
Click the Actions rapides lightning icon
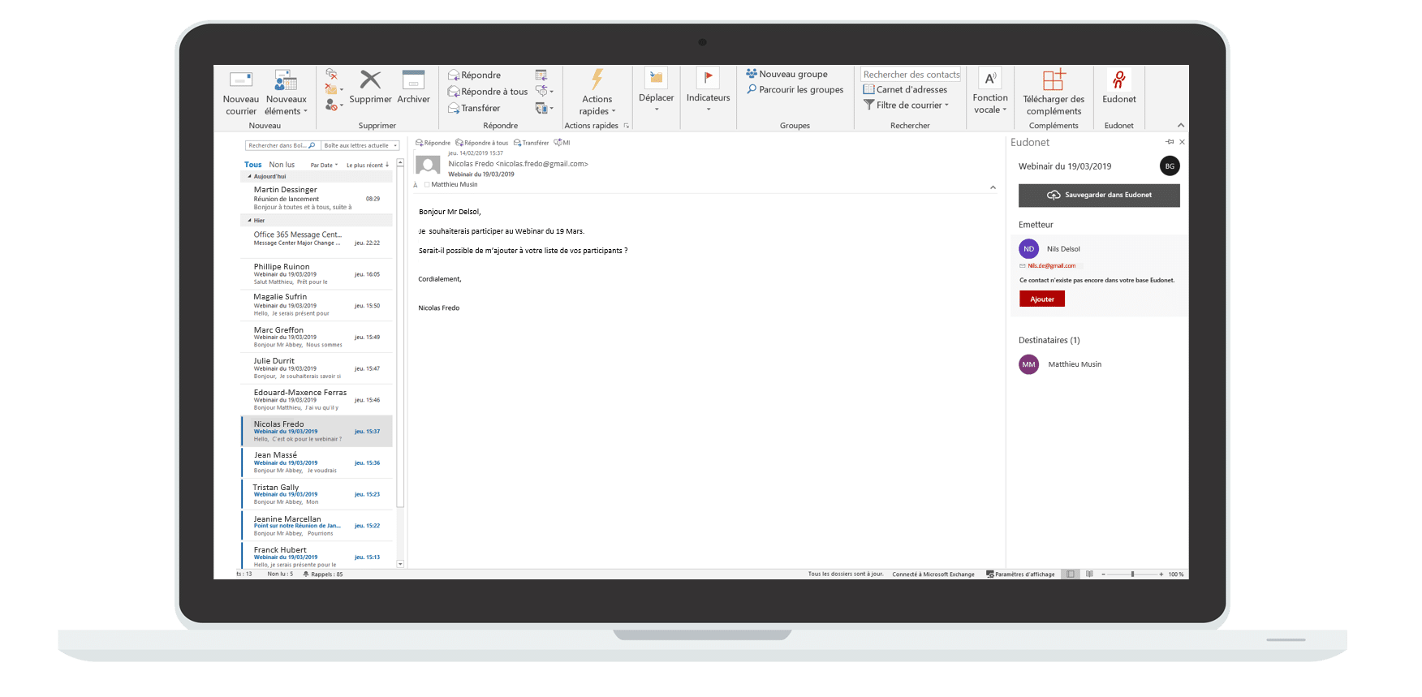point(597,80)
